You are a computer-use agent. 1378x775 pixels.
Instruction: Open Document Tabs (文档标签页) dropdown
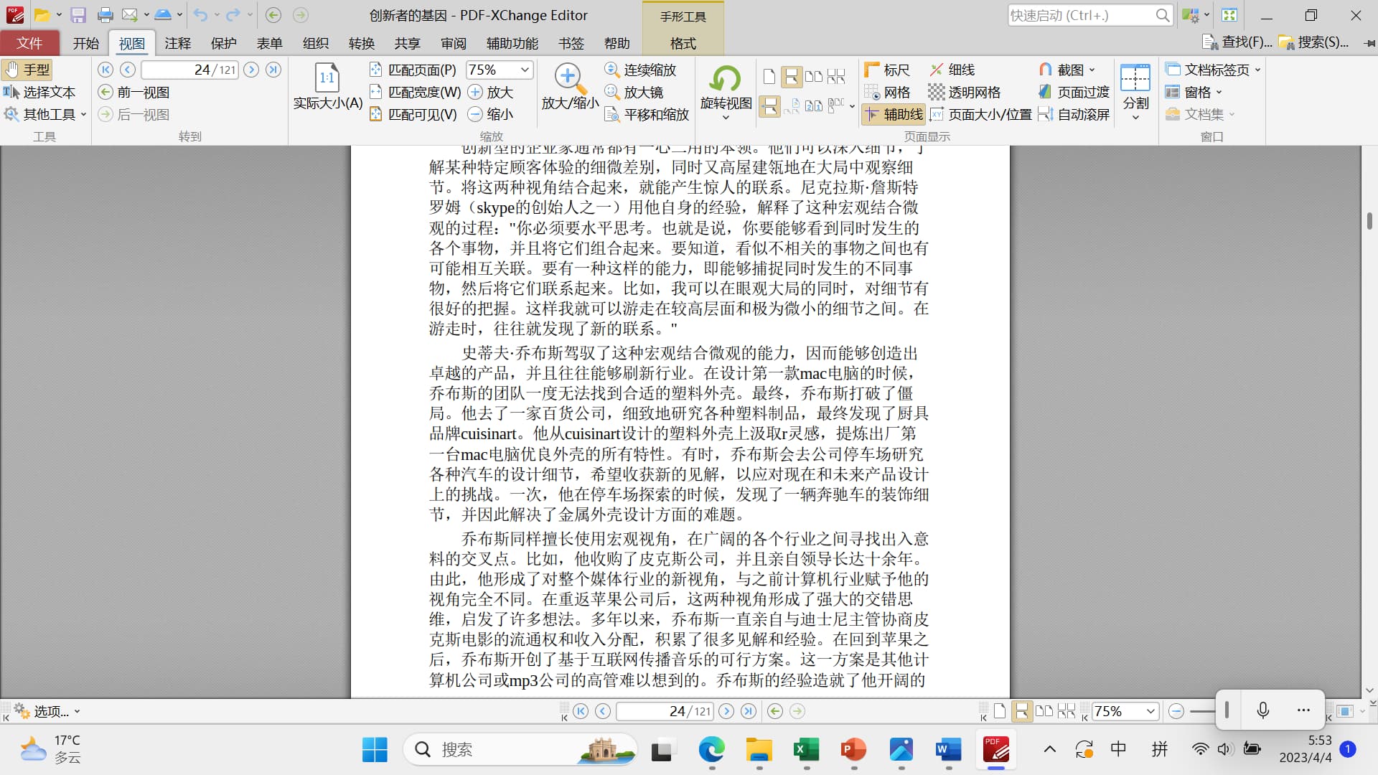pyautogui.click(x=1213, y=70)
